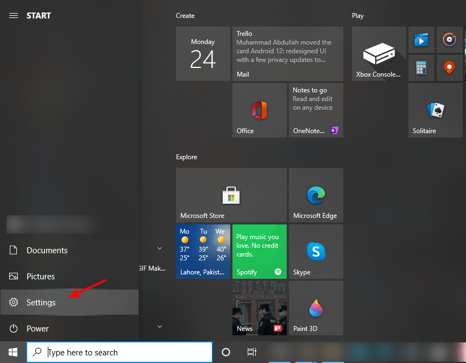Launch the Office tile
Screen dimensions: 466x363
pos(260,110)
